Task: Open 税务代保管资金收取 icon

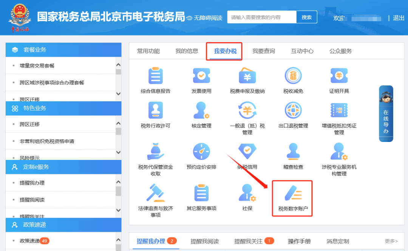Action: 155,152
